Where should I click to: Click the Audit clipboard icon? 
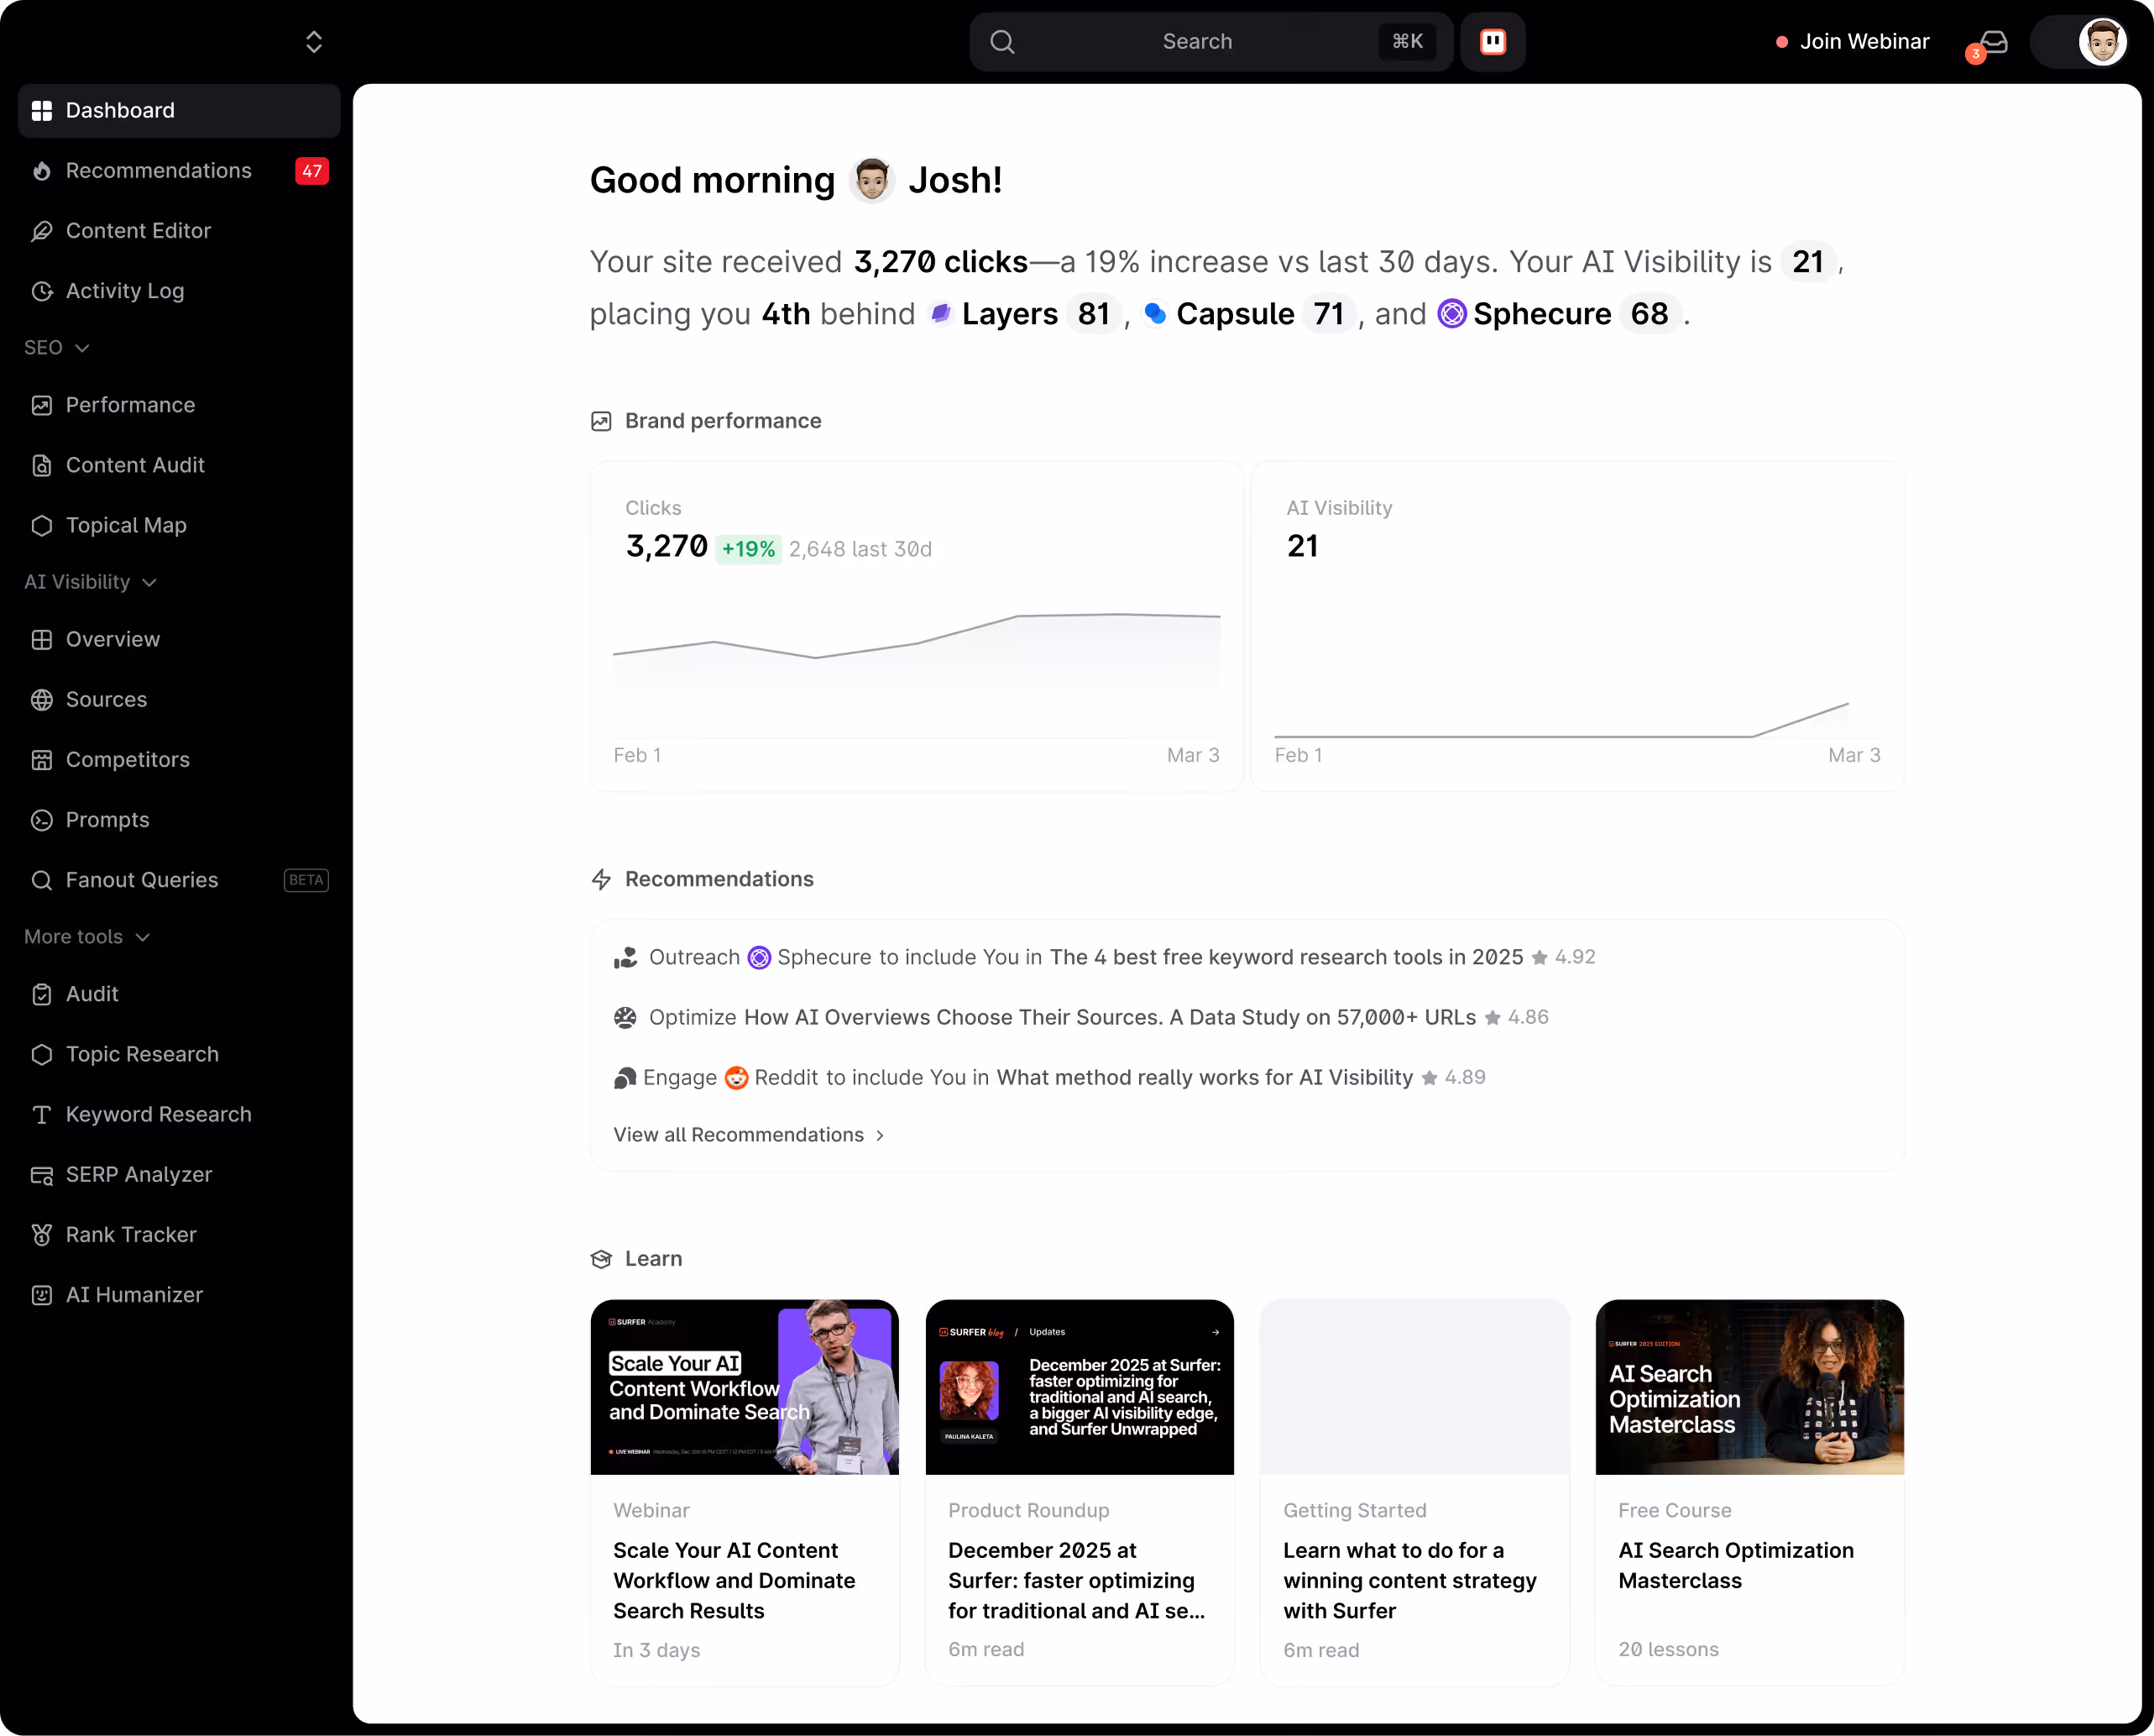tap(42, 994)
